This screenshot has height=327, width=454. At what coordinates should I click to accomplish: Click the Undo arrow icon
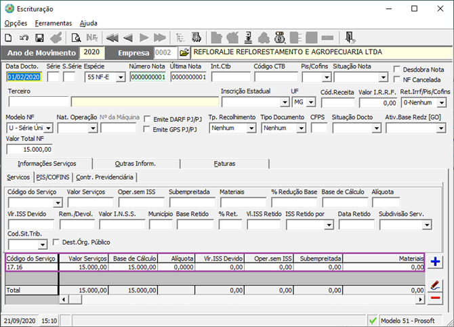click(24, 38)
